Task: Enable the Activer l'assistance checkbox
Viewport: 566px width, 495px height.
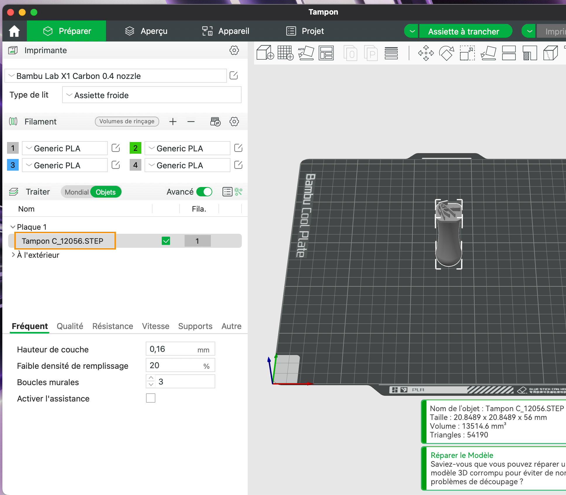Action: (x=151, y=398)
